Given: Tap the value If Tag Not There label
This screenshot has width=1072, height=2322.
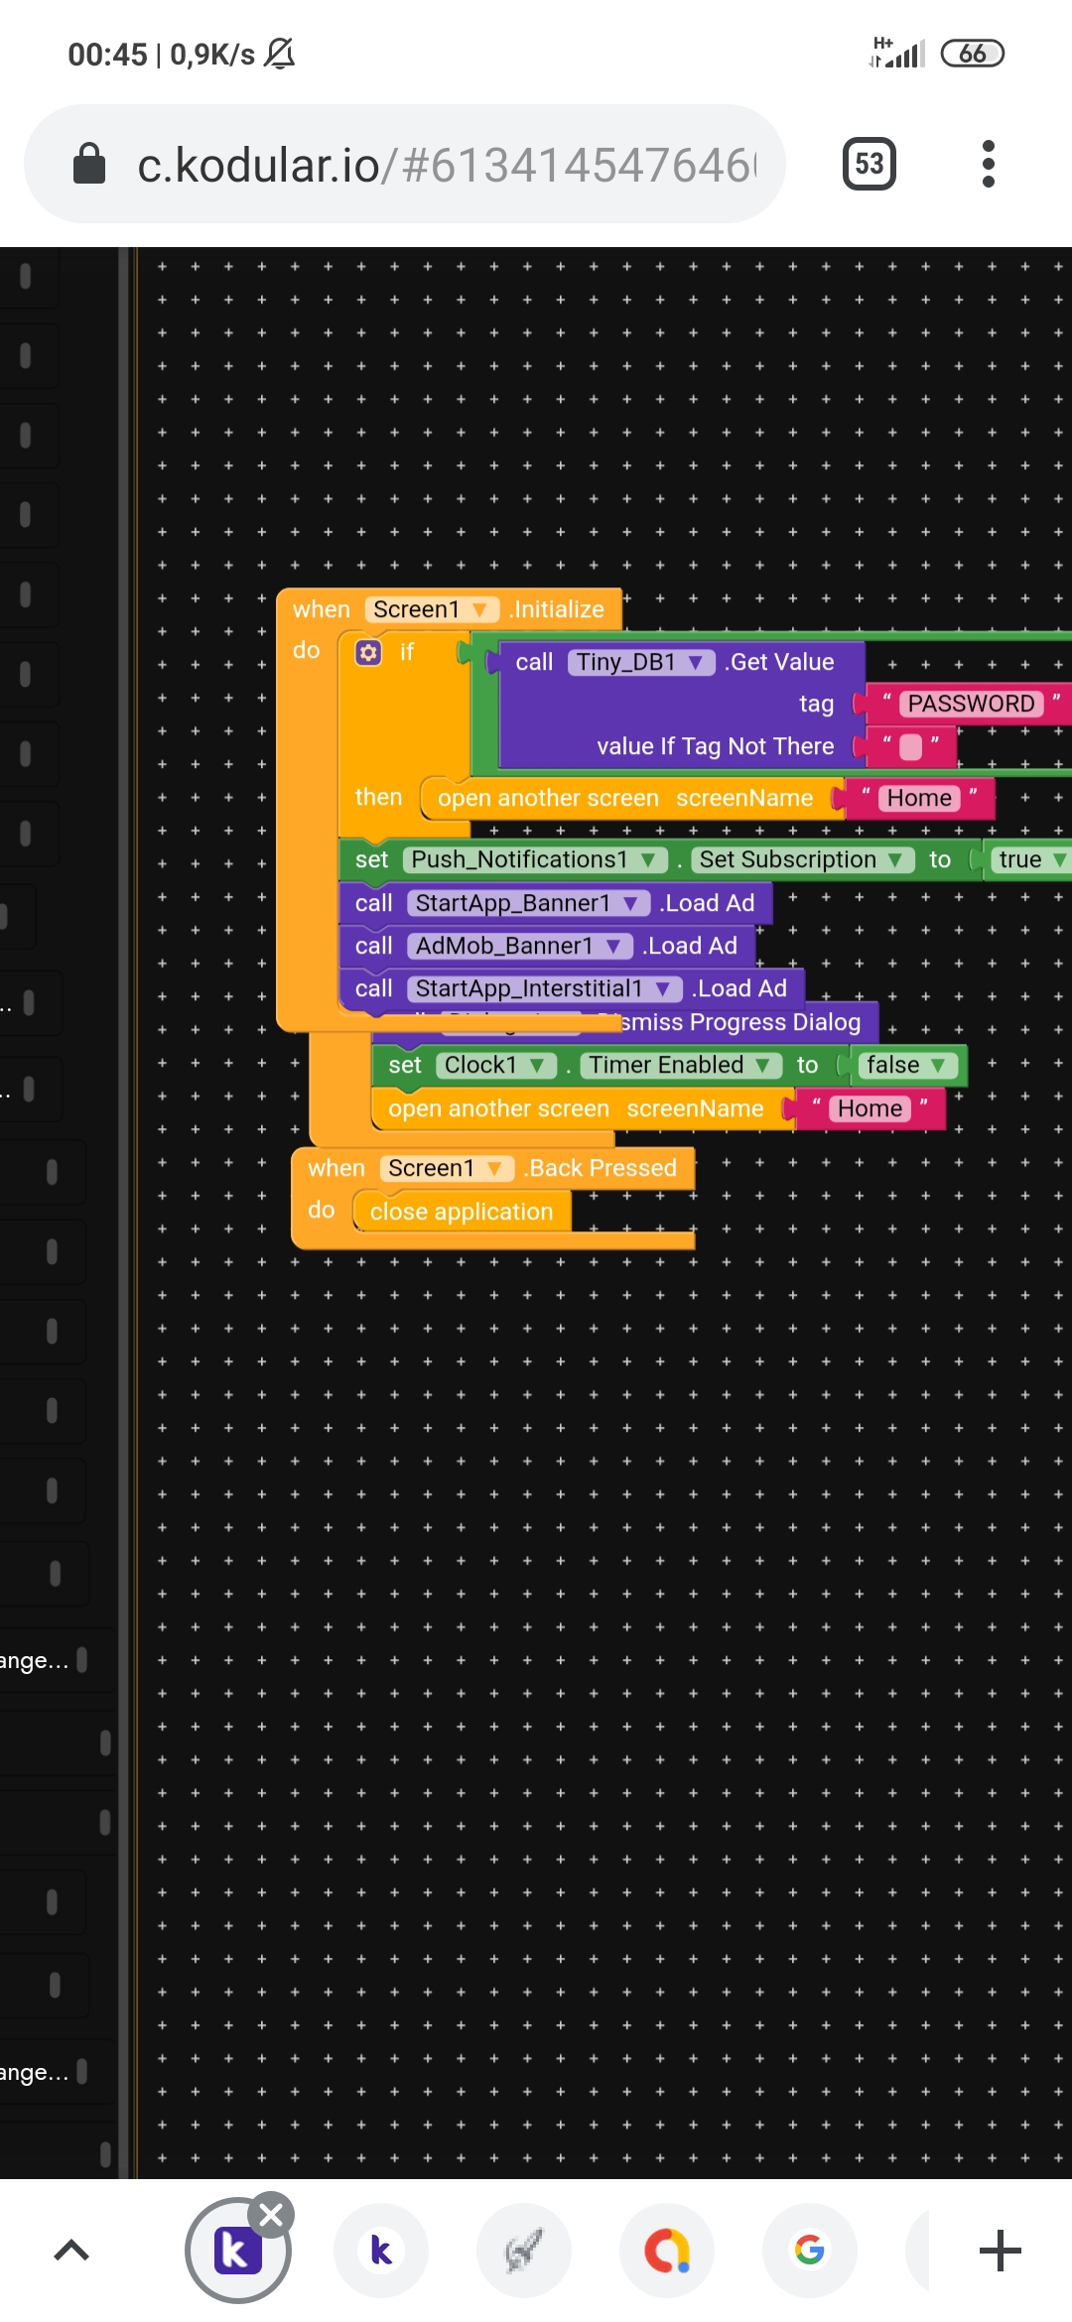Looking at the screenshot, I should coord(716,746).
